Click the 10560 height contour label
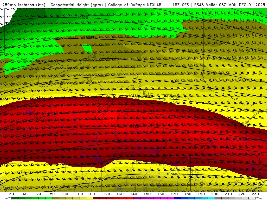 (172, 174)
